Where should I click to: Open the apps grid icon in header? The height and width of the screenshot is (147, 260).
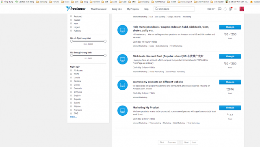click(236, 9)
